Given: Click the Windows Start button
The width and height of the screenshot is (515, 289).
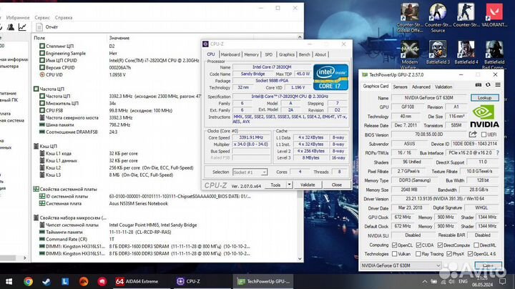Looking at the screenshot, I should click(9, 281).
